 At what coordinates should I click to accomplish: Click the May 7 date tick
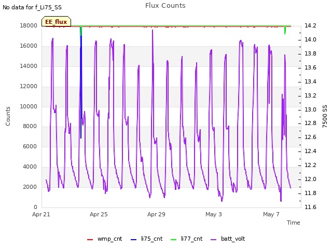(271, 214)
